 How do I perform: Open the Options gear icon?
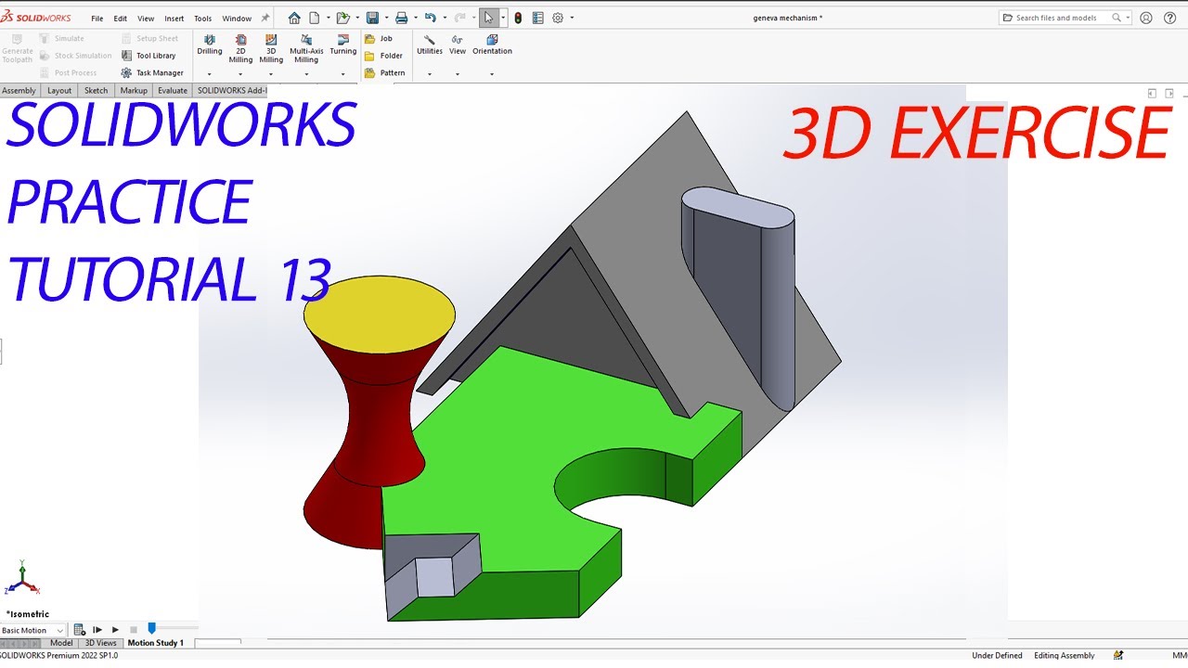click(x=558, y=18)
